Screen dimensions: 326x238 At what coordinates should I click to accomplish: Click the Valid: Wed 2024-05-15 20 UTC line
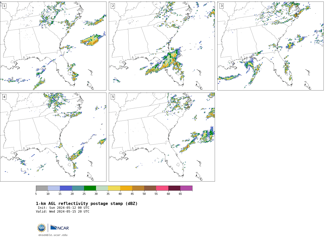pyautogui.click(x=63, y=212)
